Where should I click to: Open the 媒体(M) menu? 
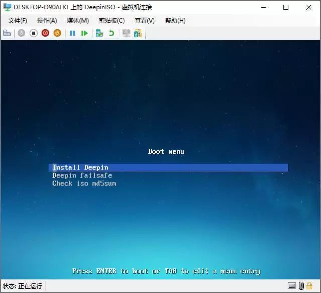[78, 20]
